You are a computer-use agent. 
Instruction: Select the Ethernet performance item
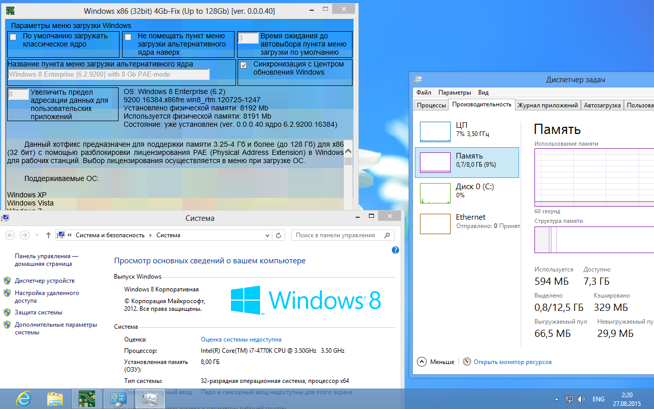(x=467, y=223)
